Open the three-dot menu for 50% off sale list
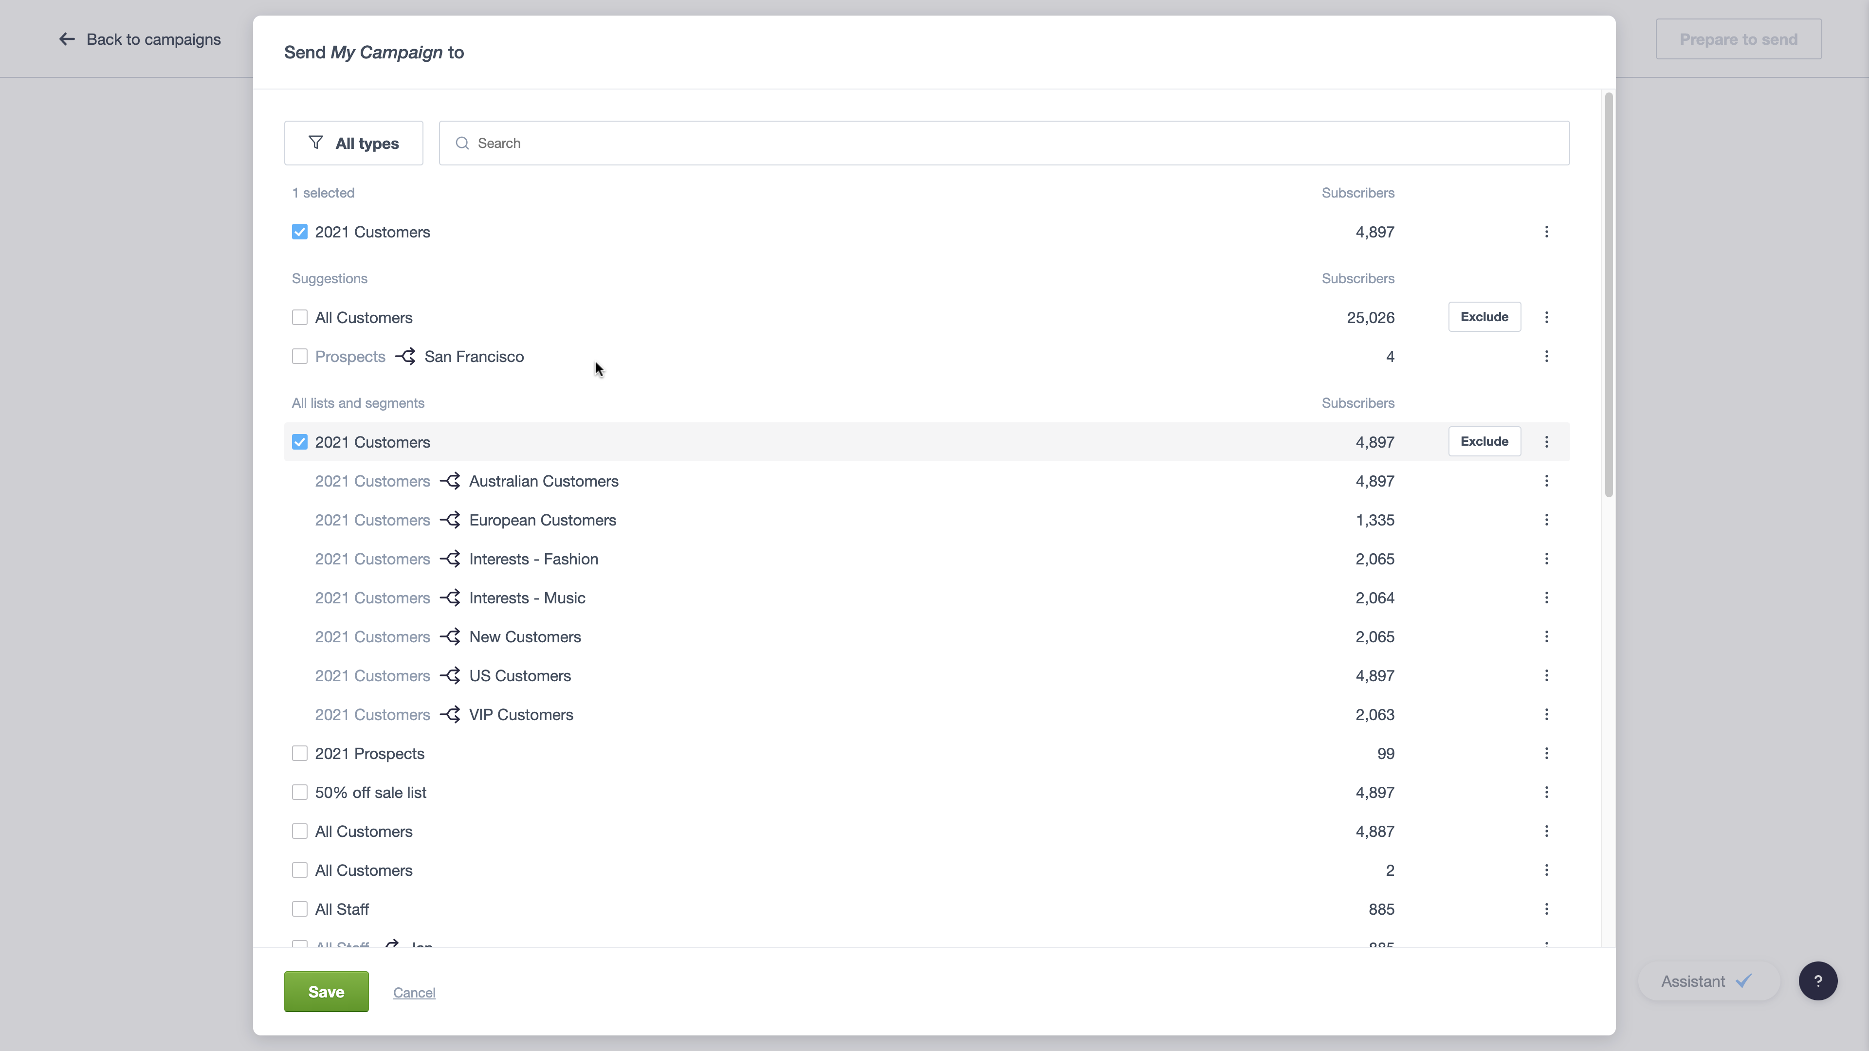1869x1051 pixels. (x=1546, y=792)
